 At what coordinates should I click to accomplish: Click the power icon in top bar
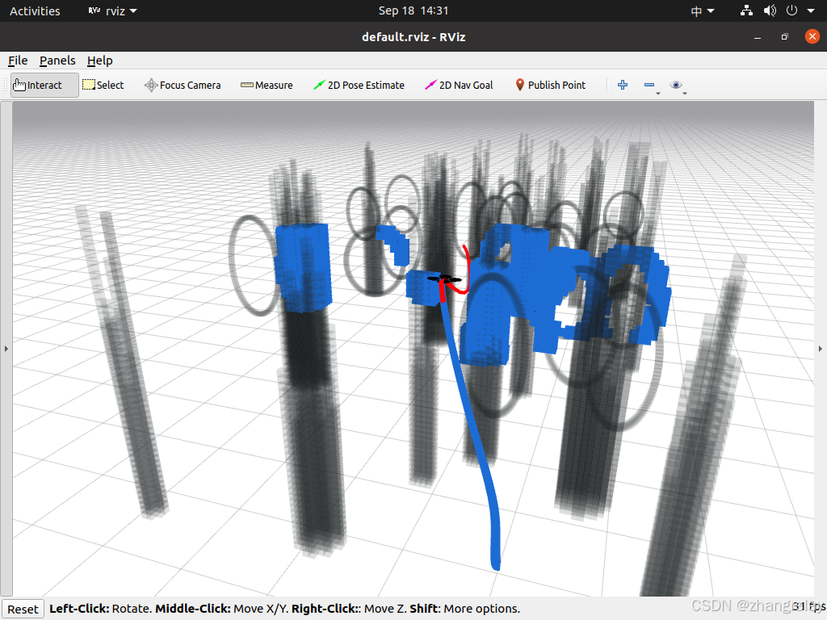791,10
